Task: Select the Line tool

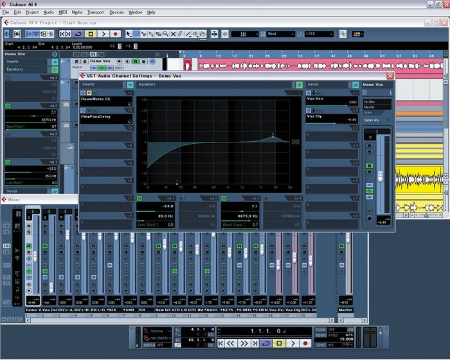Action: click(188, 34)
